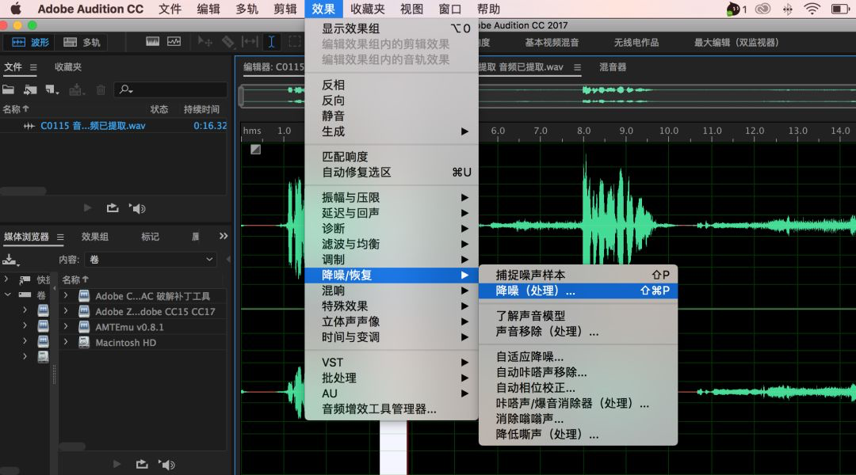This screenshot has width=856, height=475.
Task: Click the Wi-Fi status icon
Action: 812,9
